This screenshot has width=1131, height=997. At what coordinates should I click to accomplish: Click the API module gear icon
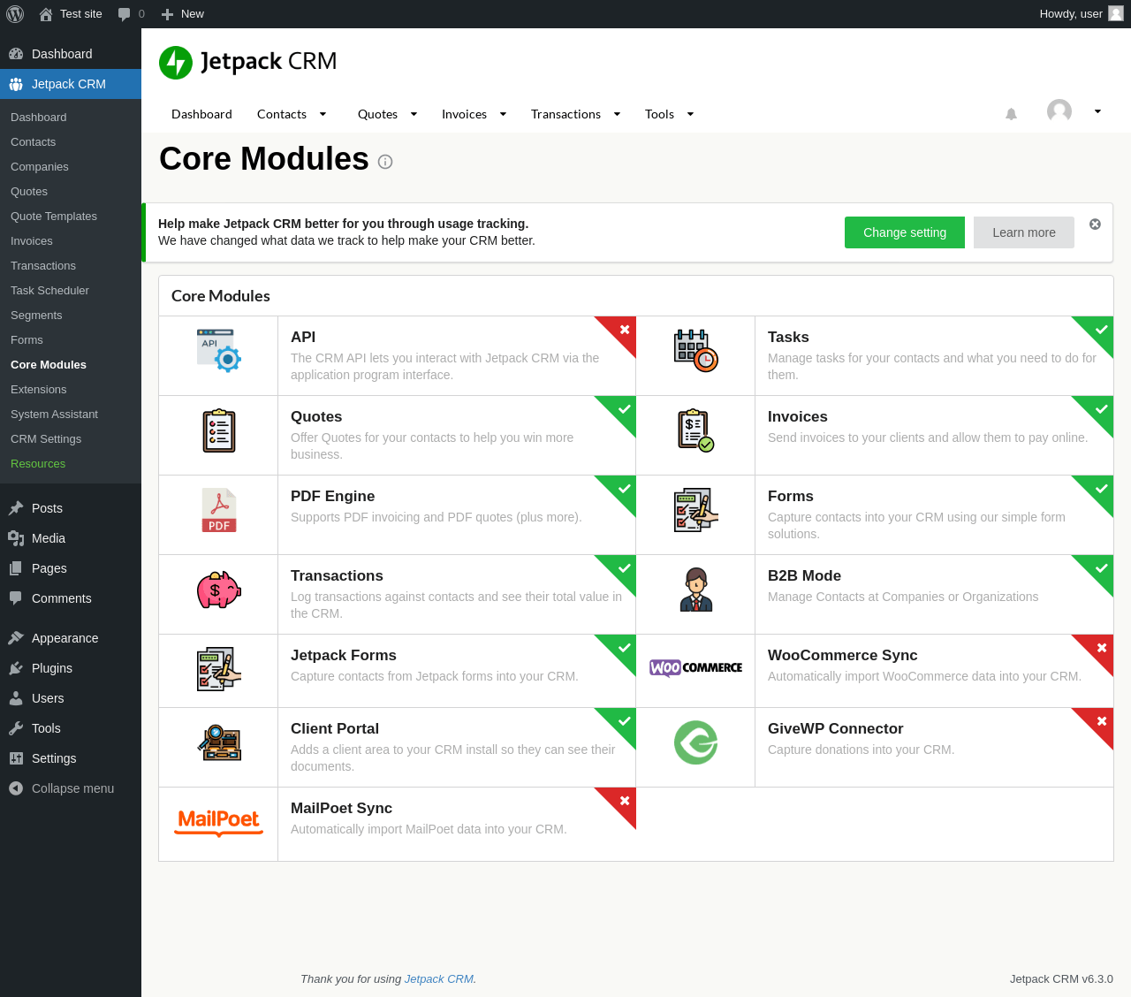point(219,350)
